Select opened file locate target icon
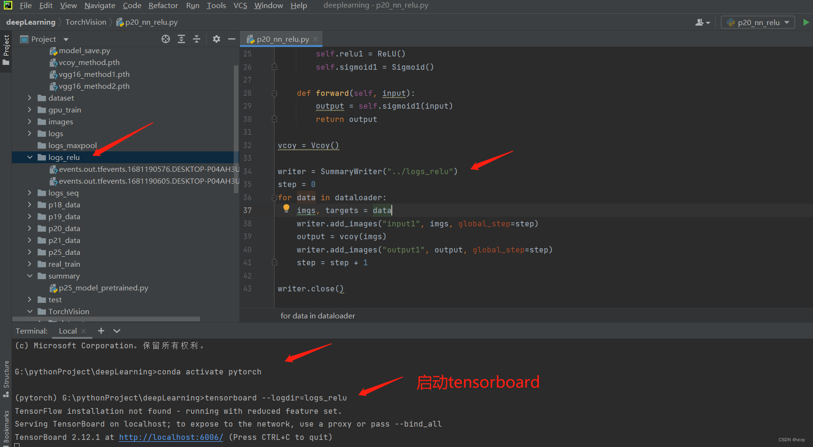The height and width of the screenshot is (447, 813). (166, 39)
